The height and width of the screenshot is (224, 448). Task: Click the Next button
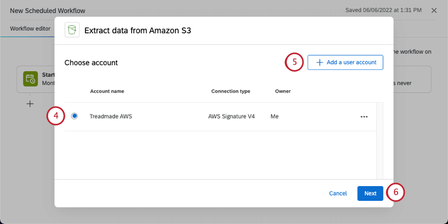[x=370, y=193]
